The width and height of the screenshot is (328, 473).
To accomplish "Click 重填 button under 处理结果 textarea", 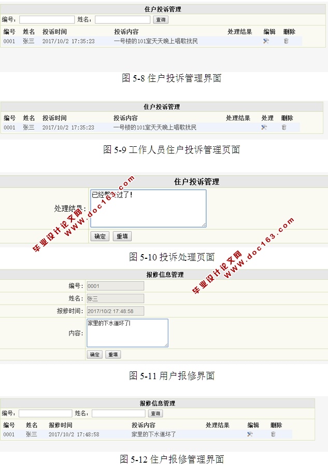I will (x=122, y=236).
